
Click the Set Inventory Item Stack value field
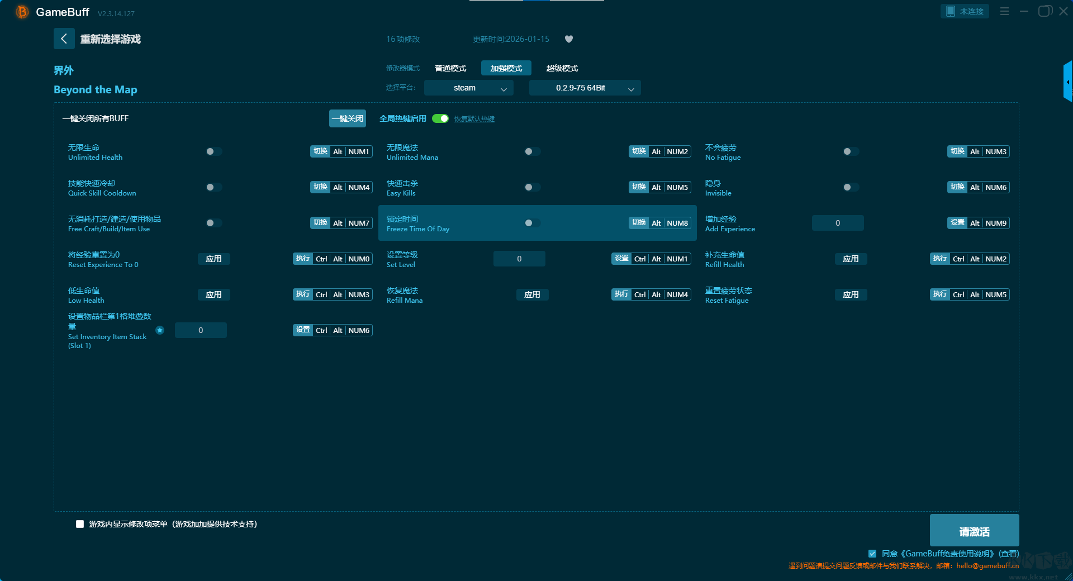pyautogui.click(x=201, y=330)
